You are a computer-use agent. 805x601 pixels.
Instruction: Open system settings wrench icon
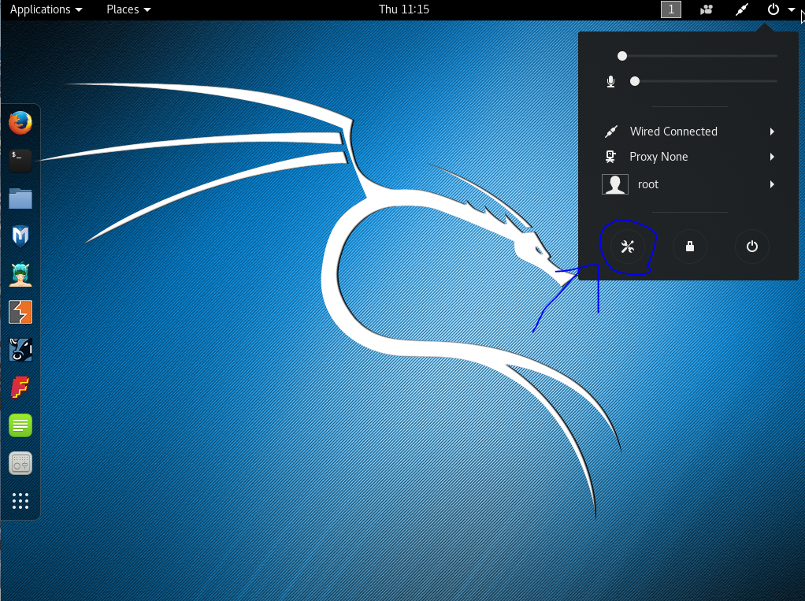tap(627, 247)
